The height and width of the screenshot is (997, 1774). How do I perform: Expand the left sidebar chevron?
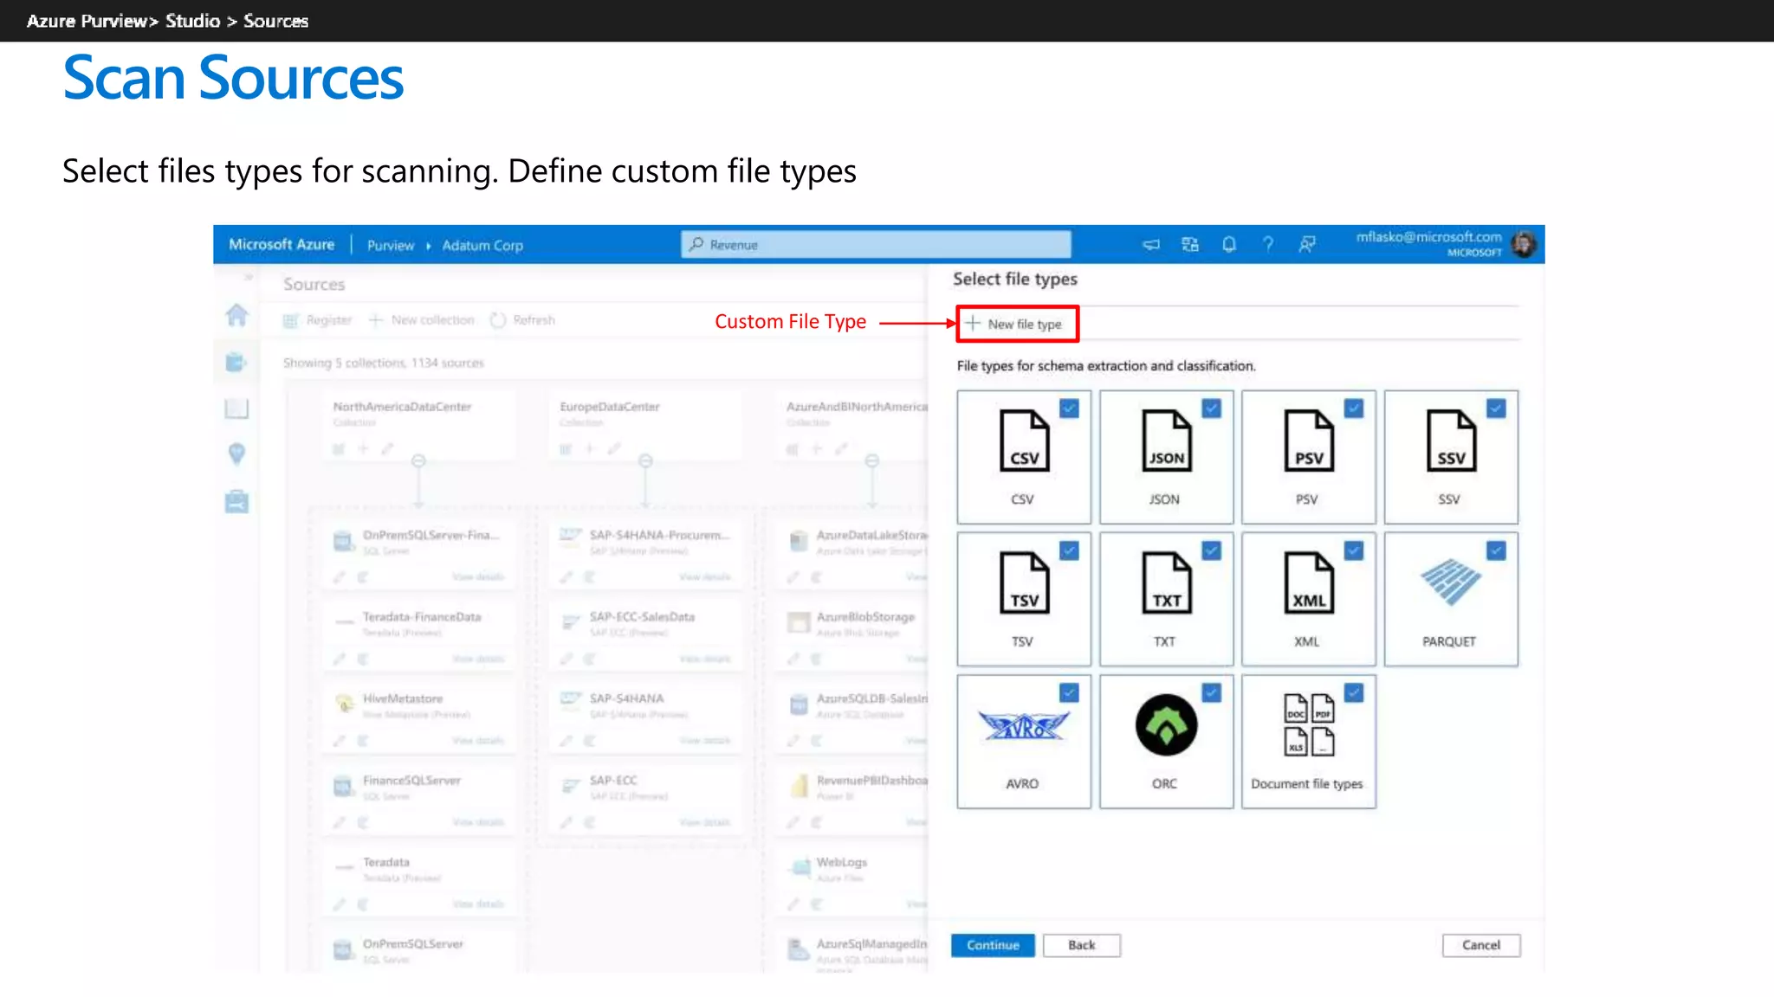point(248,278)
